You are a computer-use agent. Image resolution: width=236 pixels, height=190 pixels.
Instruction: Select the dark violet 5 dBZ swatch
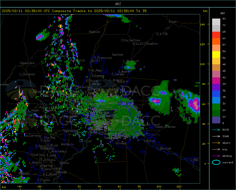pos(216,120)
